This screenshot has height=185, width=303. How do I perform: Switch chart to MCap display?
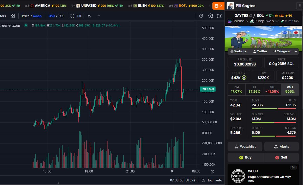point(38,16)
